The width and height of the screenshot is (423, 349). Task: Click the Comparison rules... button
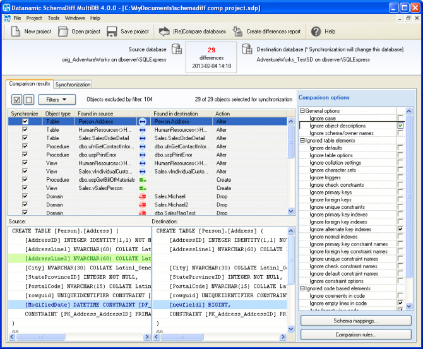(x=356, y=334)
